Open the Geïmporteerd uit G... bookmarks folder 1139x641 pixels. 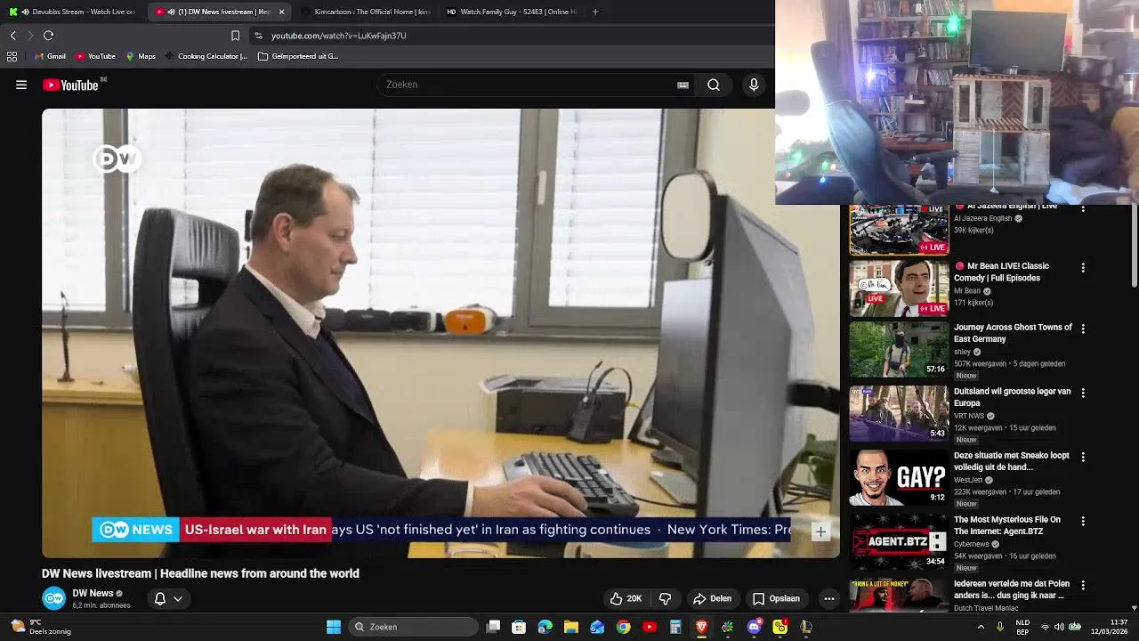coord(298,56)
